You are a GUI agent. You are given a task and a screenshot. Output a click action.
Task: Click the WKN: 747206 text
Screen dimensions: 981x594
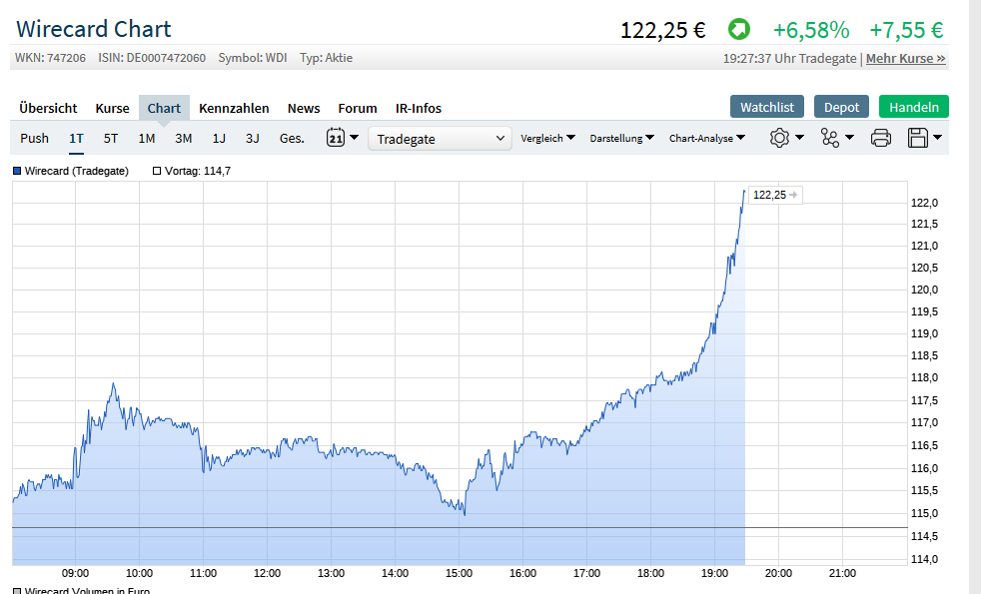51,58
